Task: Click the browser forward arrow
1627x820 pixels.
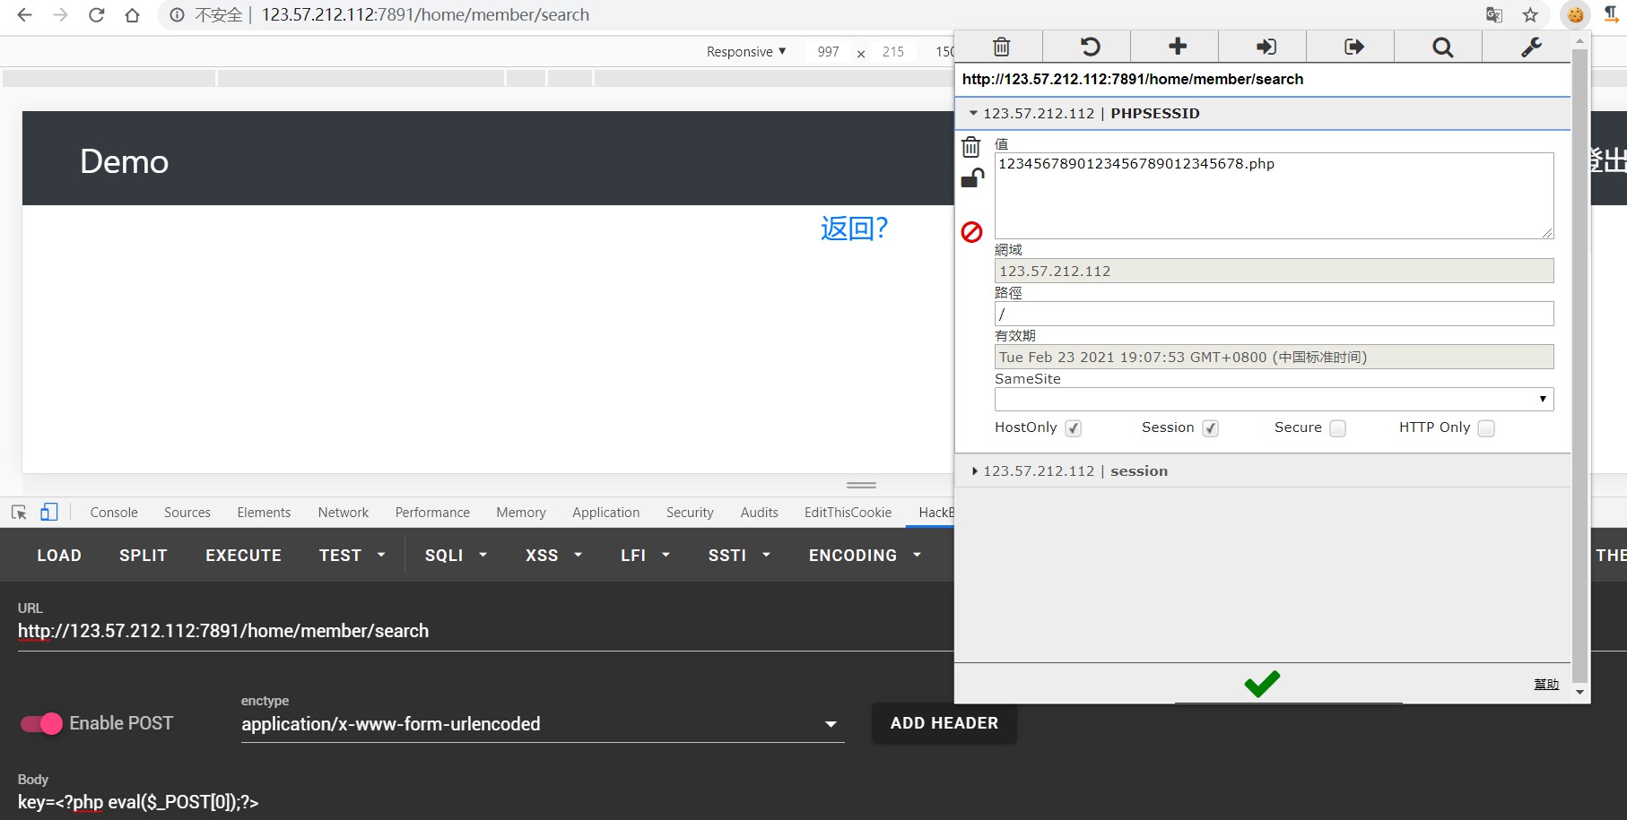Action: tap(60, 15)
